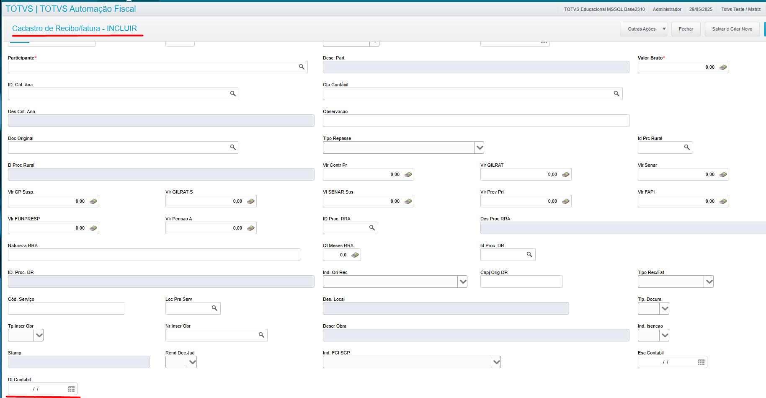Open Vlr GILRAT S calculator icon
The height and width of the screenshot is (398, 766).
click(251, 201)
